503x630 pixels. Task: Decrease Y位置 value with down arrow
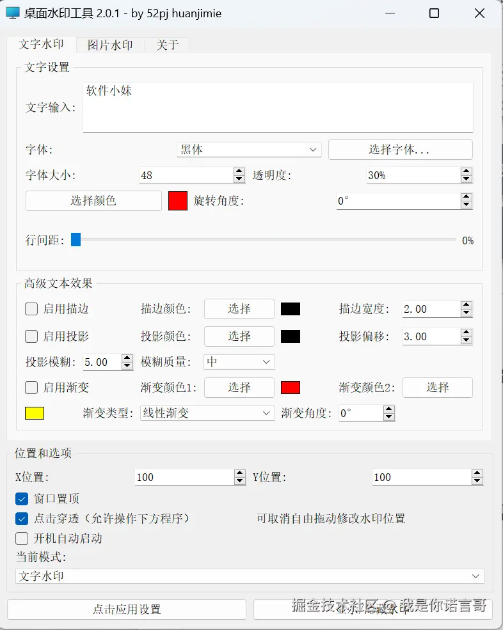pos(477,481)
